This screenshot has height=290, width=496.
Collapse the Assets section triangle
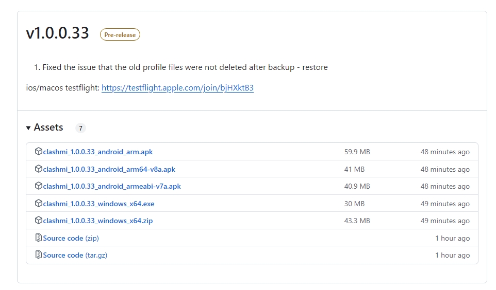(28, 128)
